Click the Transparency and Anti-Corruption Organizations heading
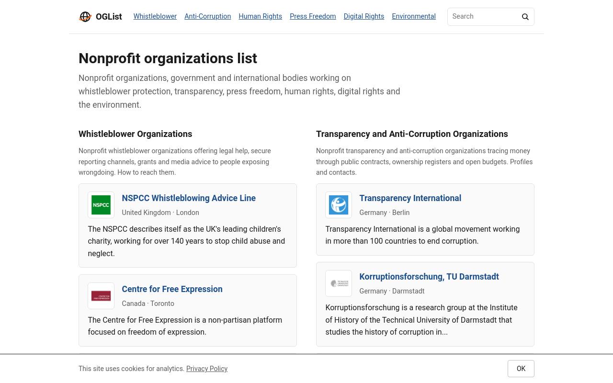 (412, 134)
